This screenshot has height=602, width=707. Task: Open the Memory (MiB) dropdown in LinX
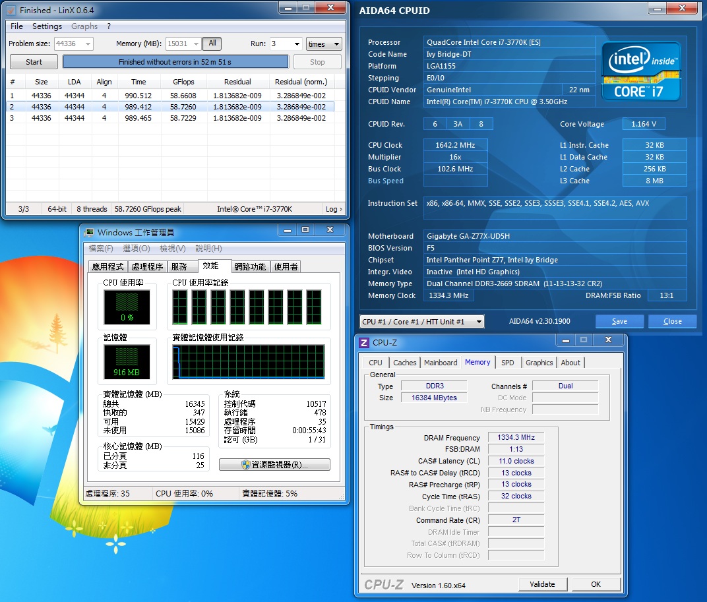196,44
